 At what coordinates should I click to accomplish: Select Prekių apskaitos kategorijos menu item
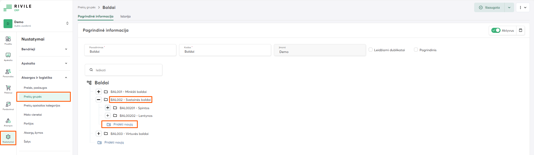click(42, 106)
